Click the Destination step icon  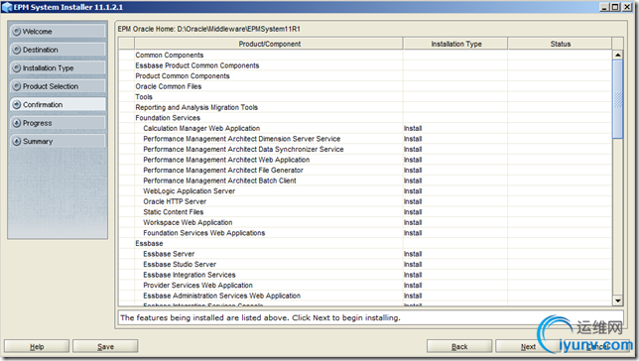pos(16,50)
